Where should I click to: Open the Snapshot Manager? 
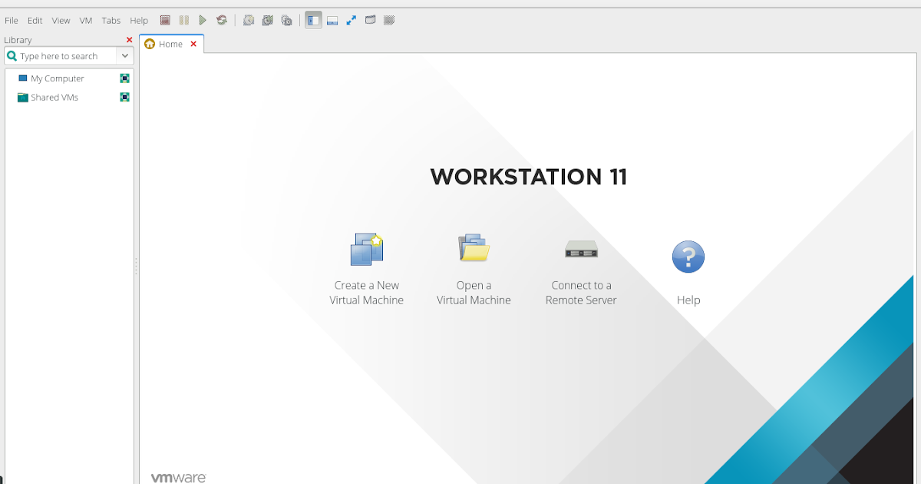point(287,20)
